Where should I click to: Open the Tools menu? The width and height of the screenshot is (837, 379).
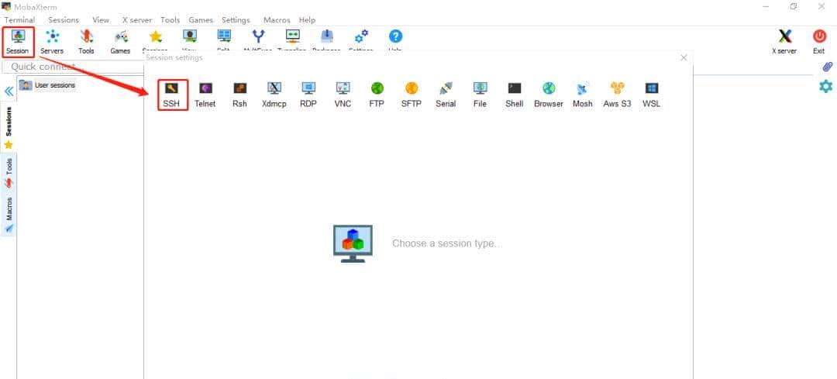(x=170, y=19)
